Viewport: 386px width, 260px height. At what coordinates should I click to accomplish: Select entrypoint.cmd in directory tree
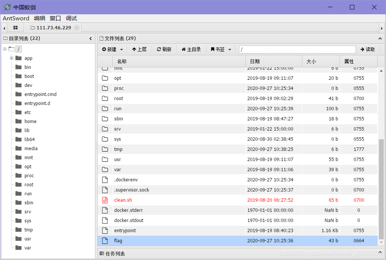click(x=40, y=94)
